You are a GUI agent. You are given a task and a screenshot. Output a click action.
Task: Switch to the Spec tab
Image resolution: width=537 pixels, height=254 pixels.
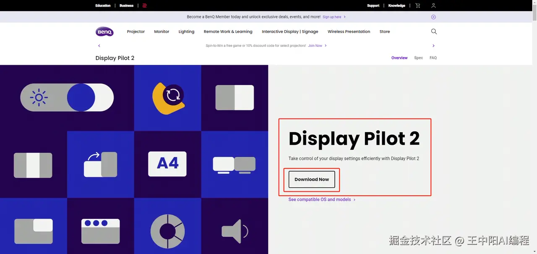coord(418,58)
